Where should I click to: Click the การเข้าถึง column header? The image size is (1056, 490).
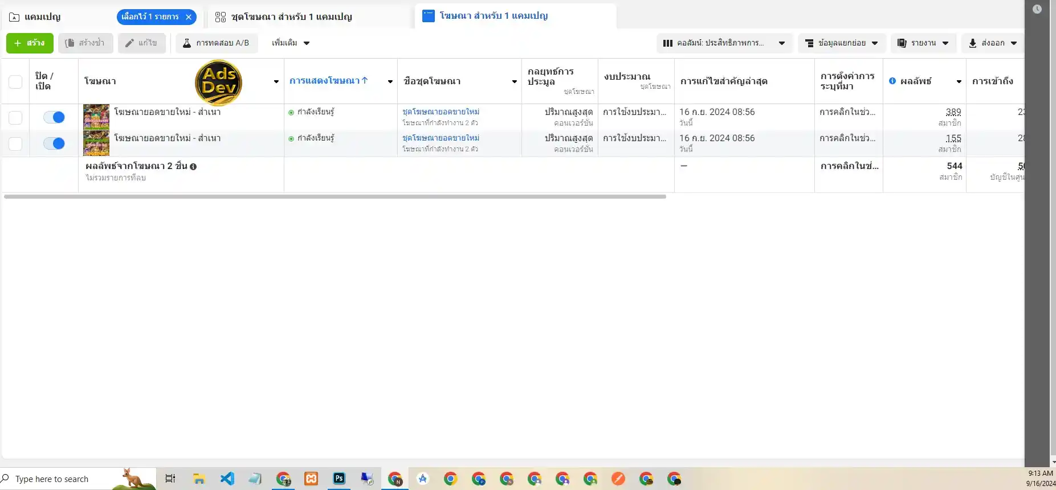coord(993,81)
